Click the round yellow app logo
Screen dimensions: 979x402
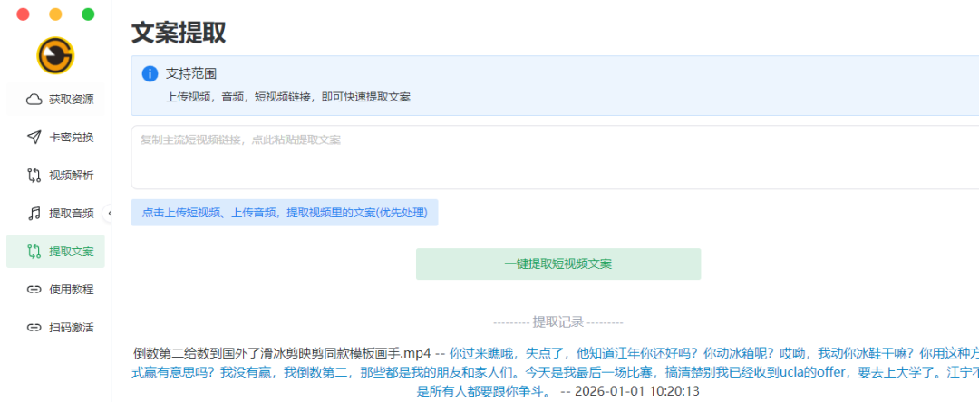tap(55, 55)
